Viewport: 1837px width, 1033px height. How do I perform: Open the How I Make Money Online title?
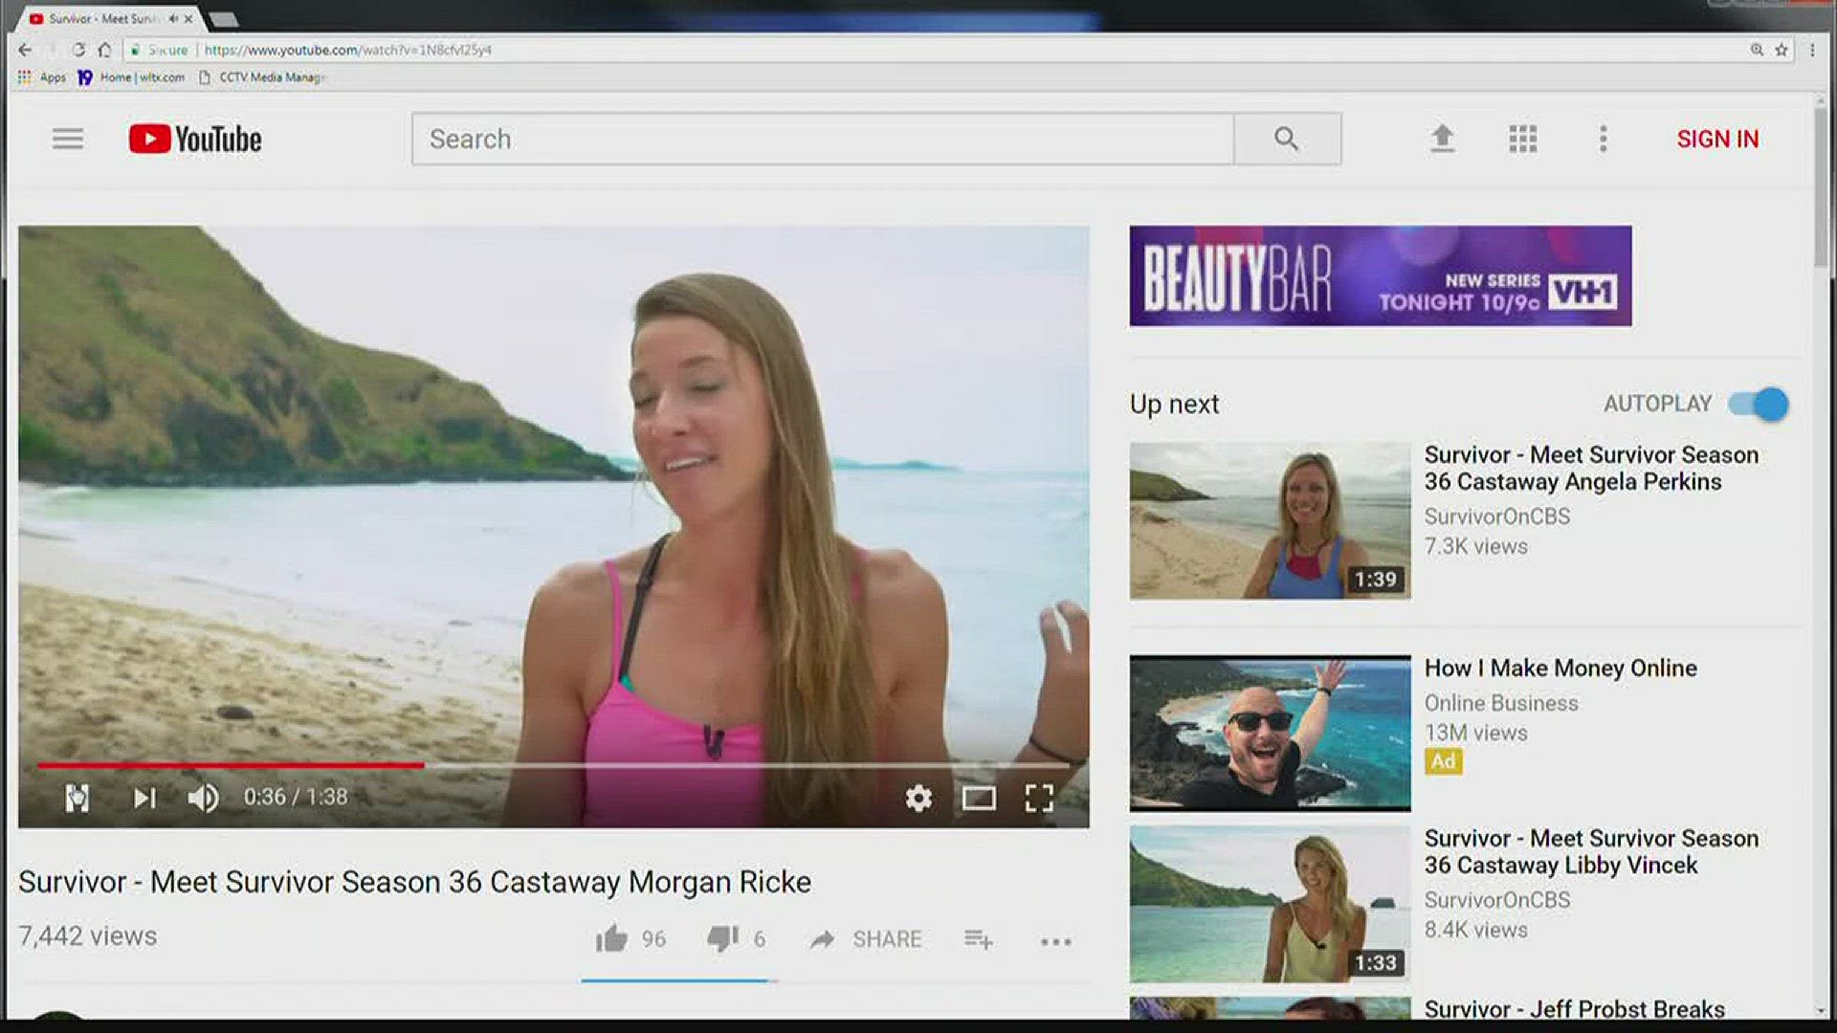[1560, 668]
